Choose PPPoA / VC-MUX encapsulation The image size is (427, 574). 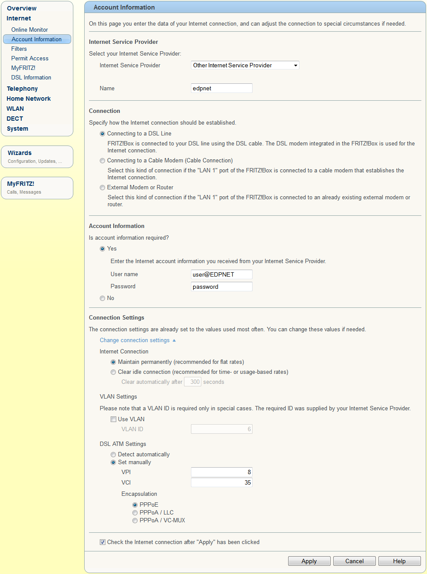tap(135, 521)
